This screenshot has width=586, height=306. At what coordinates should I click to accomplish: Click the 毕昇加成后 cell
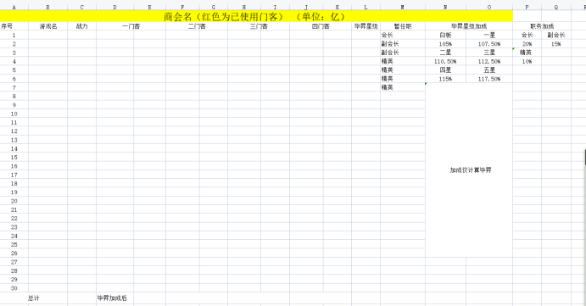(x=112, y=298)
